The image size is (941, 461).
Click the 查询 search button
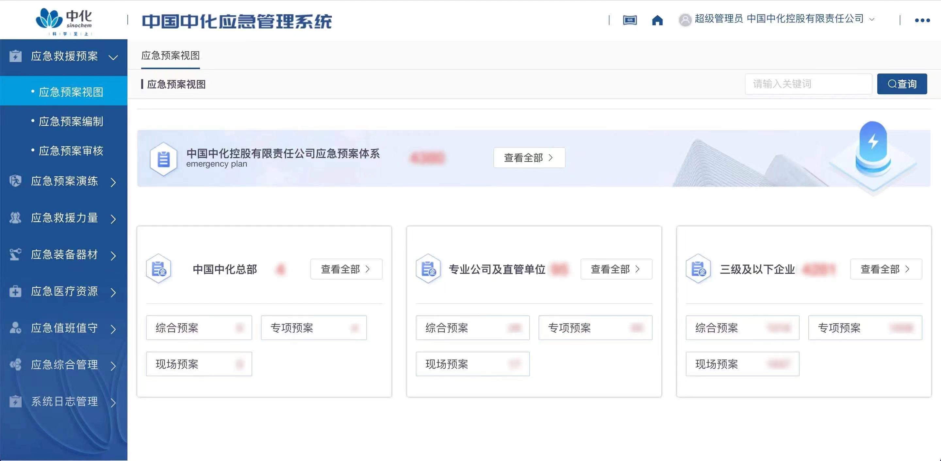click(902, 84)
